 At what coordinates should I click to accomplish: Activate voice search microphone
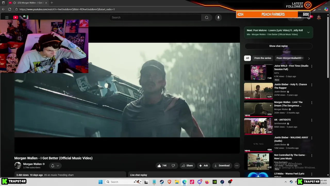pos(218,18)
